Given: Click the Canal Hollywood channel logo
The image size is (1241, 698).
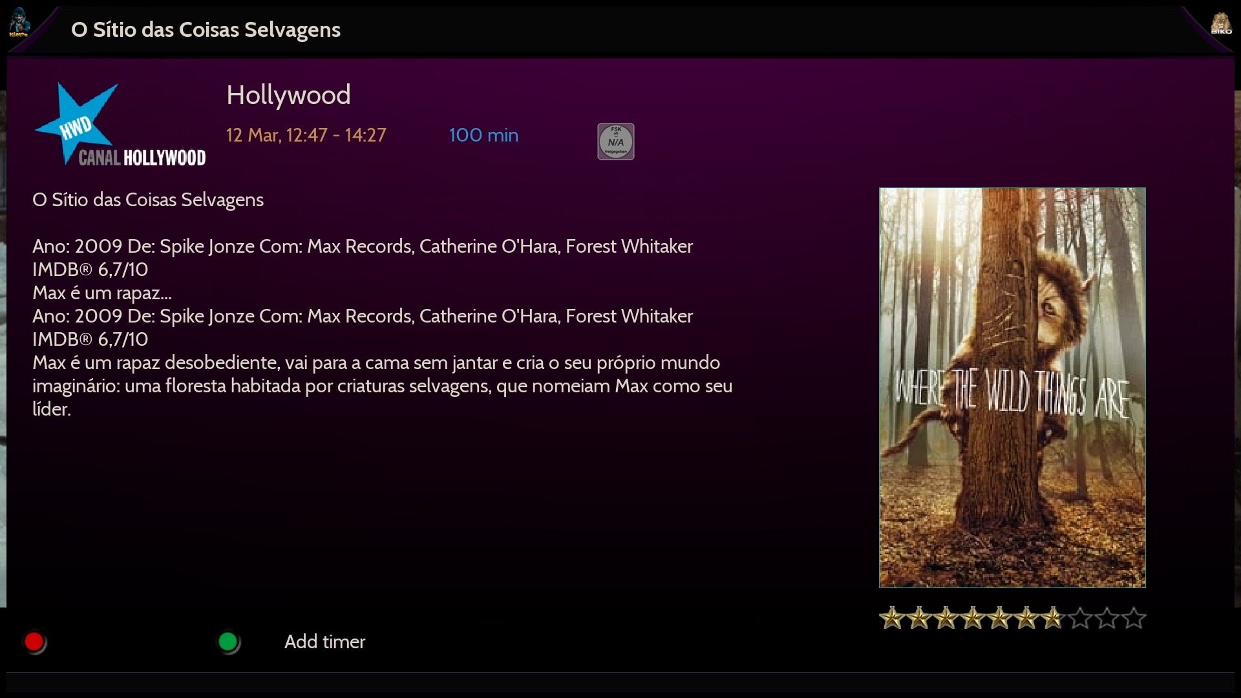Looking at the screenshot, I should coord(120,125).
